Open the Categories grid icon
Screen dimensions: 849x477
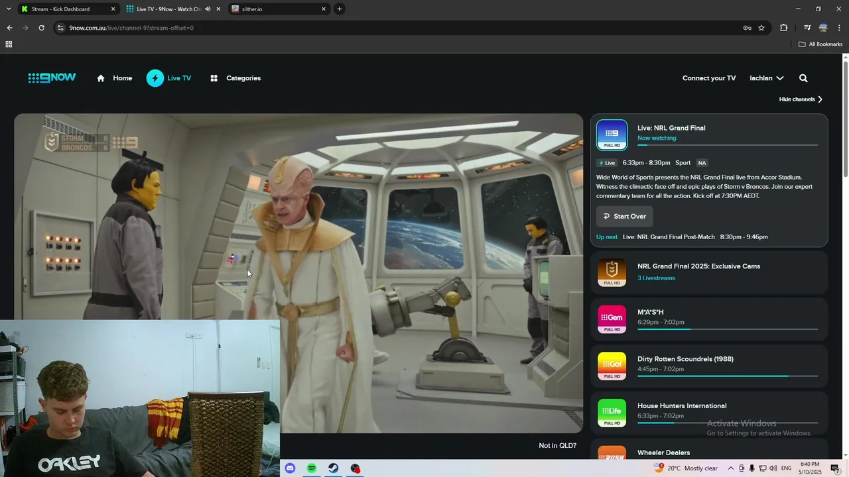tap(214, 78)
